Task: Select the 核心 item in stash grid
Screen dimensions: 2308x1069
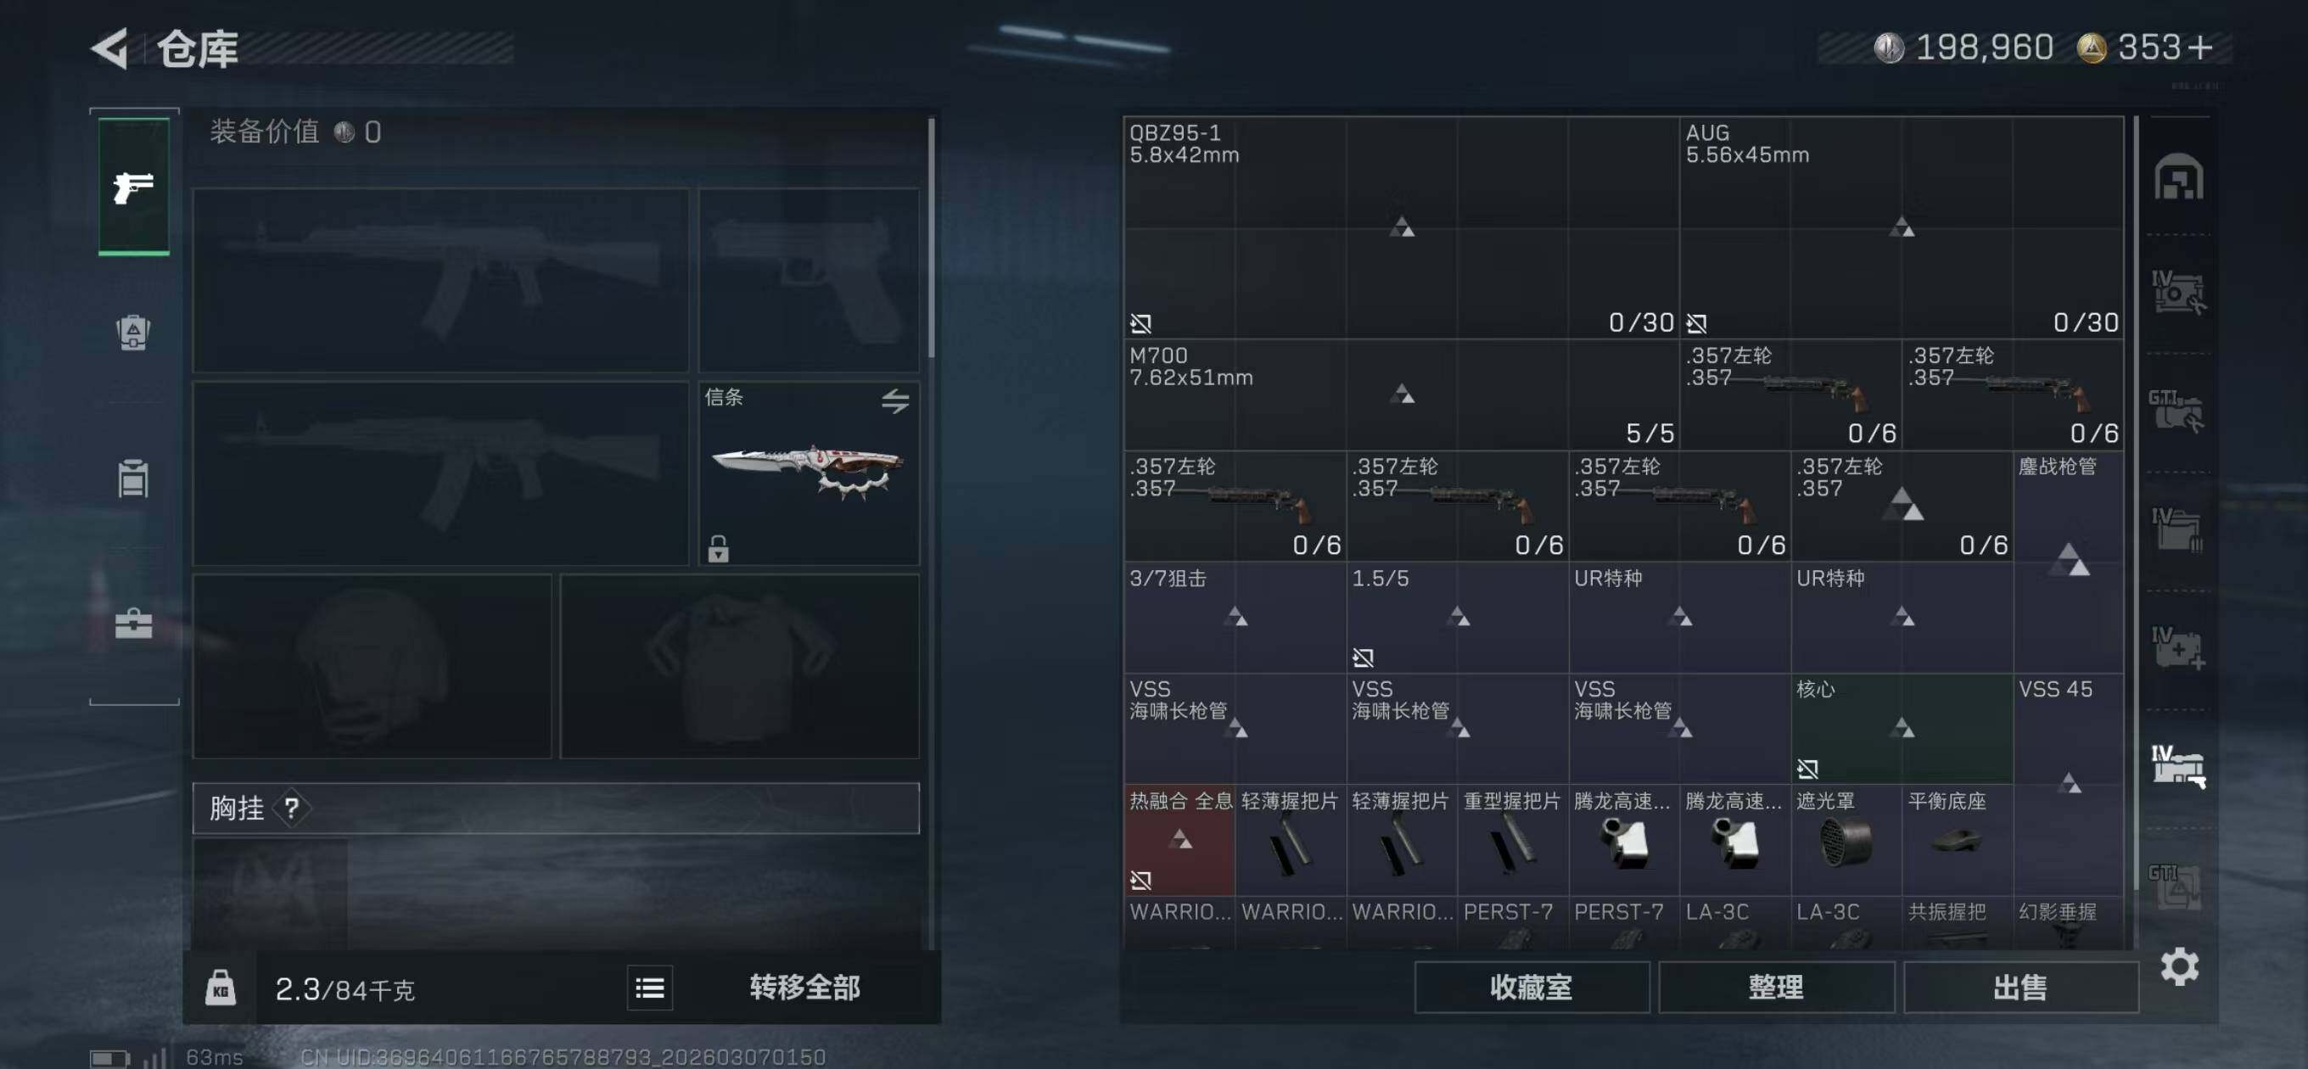Action: 1902,729
